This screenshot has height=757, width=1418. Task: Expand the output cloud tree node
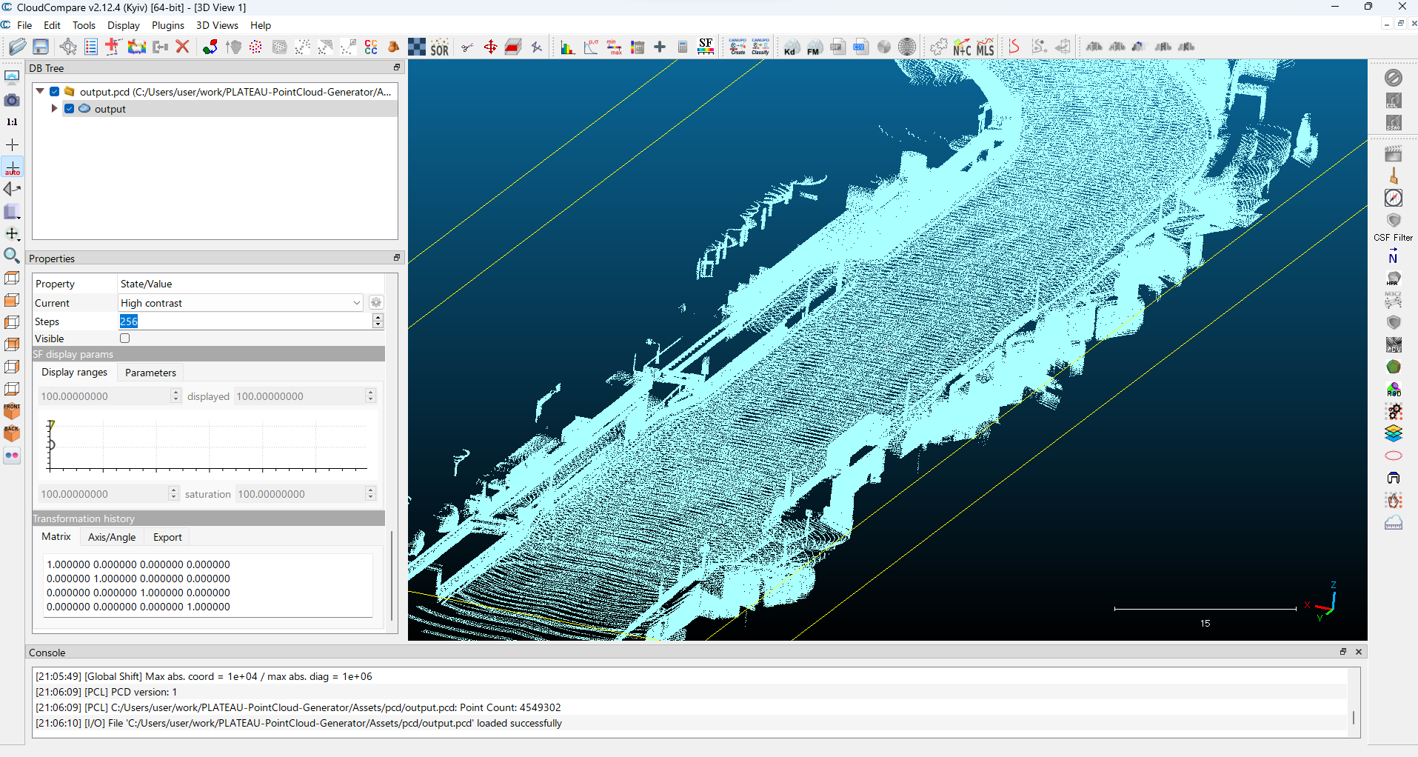click(x=54, y=109)
